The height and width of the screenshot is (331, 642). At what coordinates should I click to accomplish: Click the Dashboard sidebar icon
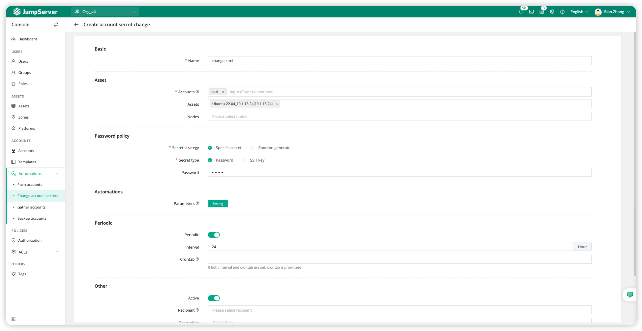pos(13,39)
